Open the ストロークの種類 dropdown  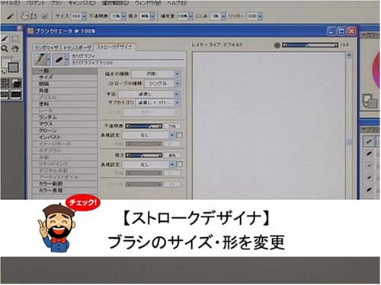click(x=162, y=84)
